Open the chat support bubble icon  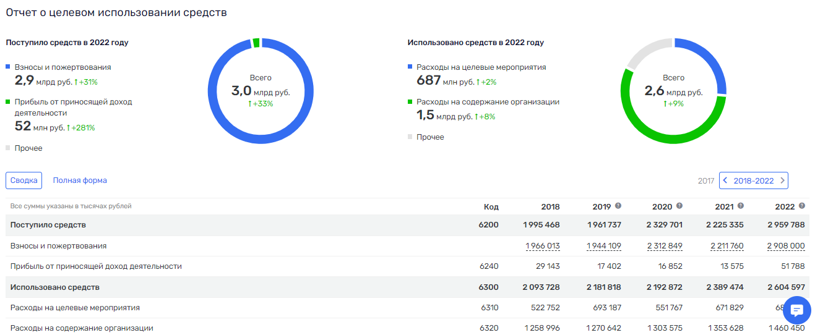[x=797, y=310]
